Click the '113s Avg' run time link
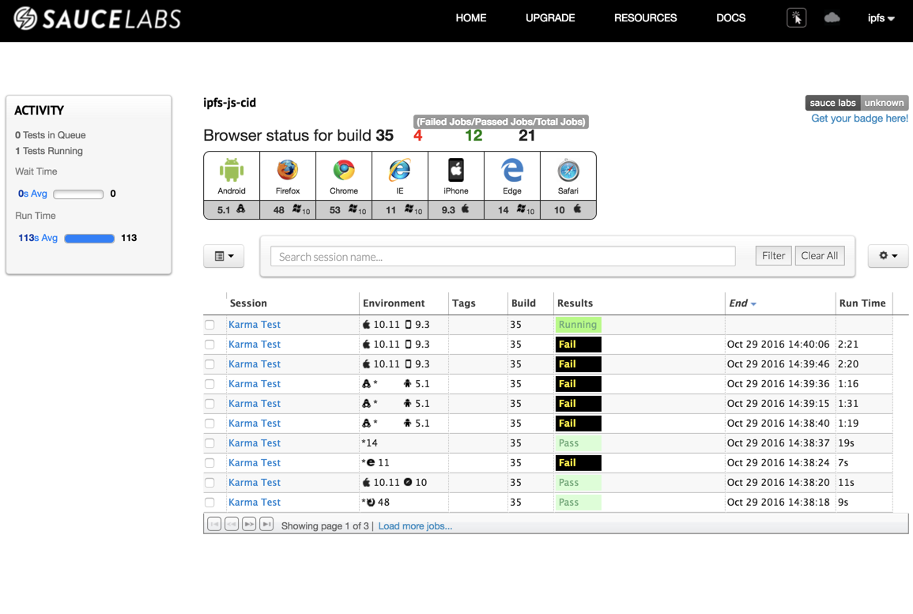This screenshot has width=913, height=614. click(38, 238)
